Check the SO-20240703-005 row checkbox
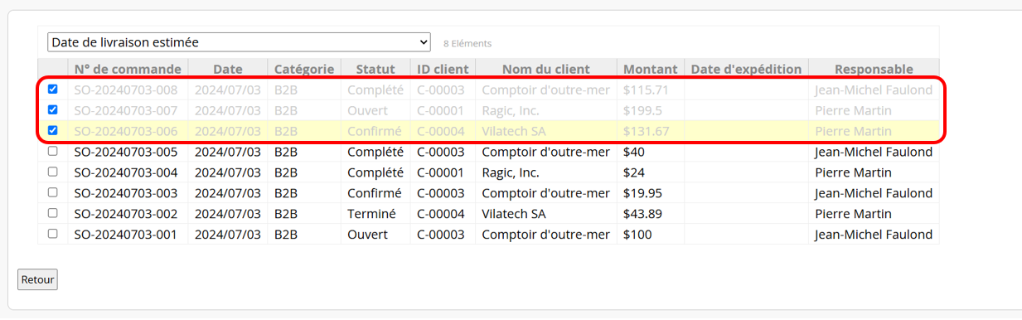 [x=53, y=152]
